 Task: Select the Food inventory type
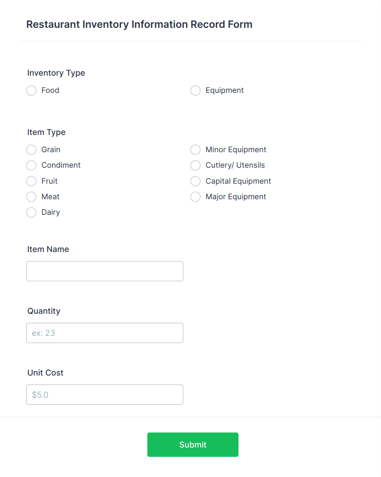32,90
